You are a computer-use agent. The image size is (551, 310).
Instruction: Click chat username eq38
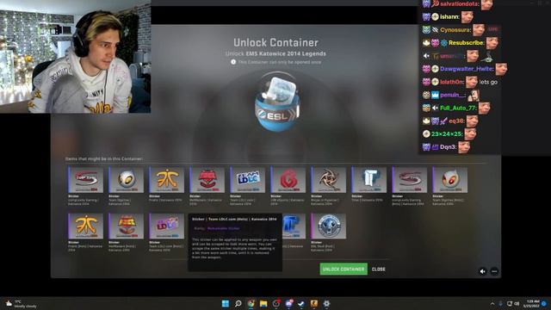click(x=456, y=121)
